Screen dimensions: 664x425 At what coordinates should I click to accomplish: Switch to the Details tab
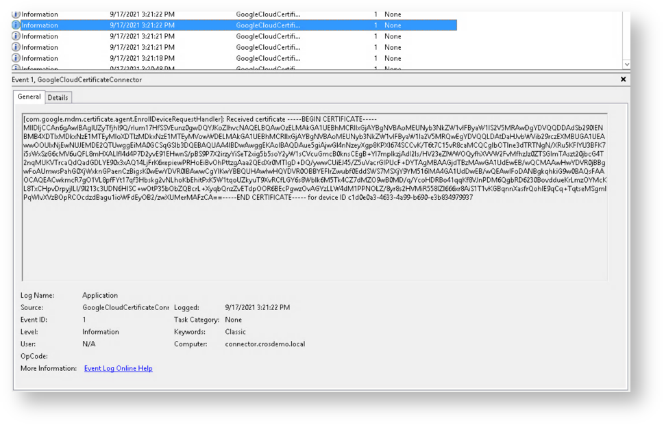tap(58, 98)
